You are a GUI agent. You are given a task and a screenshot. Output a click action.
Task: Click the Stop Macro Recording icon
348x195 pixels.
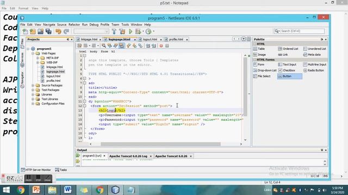[167, 45]
